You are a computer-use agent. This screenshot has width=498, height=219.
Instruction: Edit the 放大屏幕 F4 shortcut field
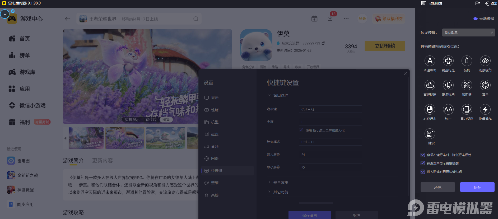pyautogui.click(x=331, y=155)
